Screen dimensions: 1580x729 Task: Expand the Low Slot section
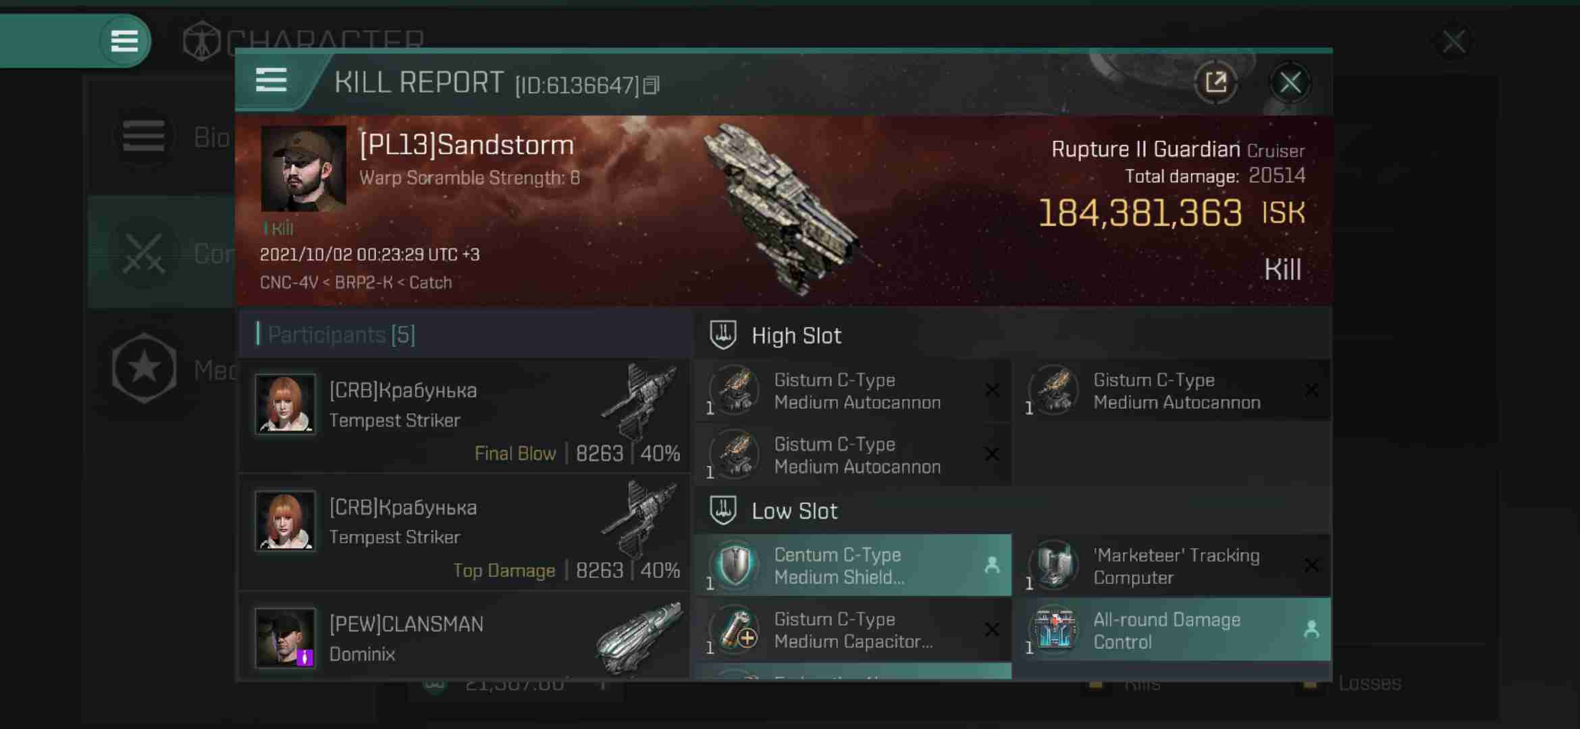point(794,510)
